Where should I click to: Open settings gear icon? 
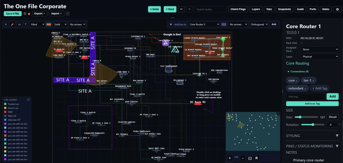pyautogui.click(x=337, y=9)
